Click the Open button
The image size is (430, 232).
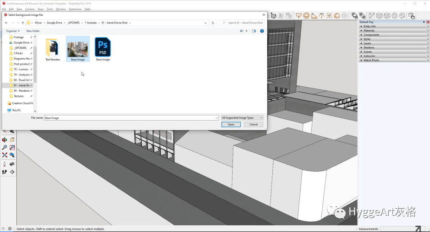tap(231, 125)
